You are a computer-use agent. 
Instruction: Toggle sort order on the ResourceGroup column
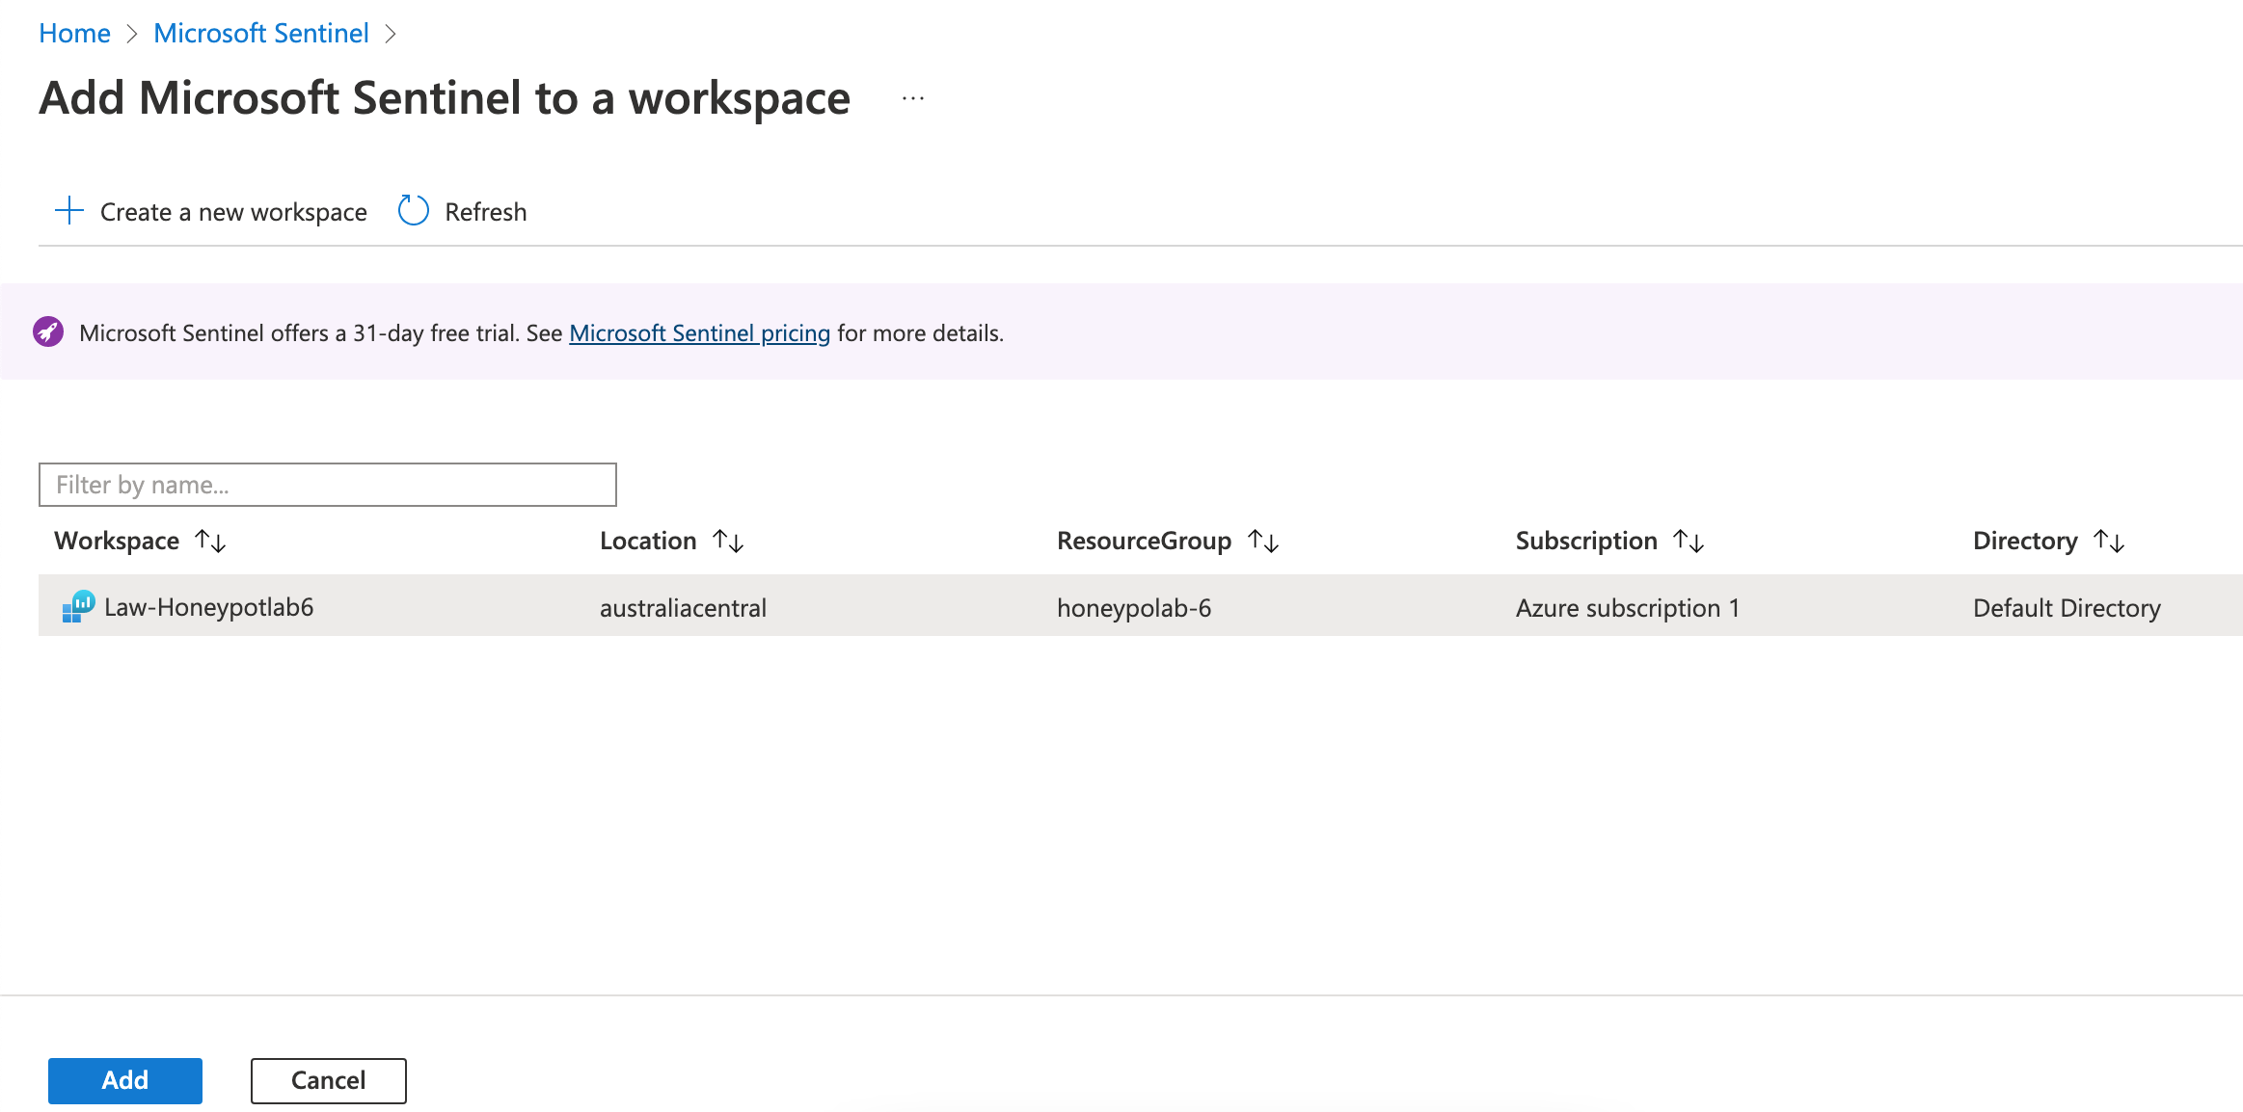click(x=1263, y=541)
